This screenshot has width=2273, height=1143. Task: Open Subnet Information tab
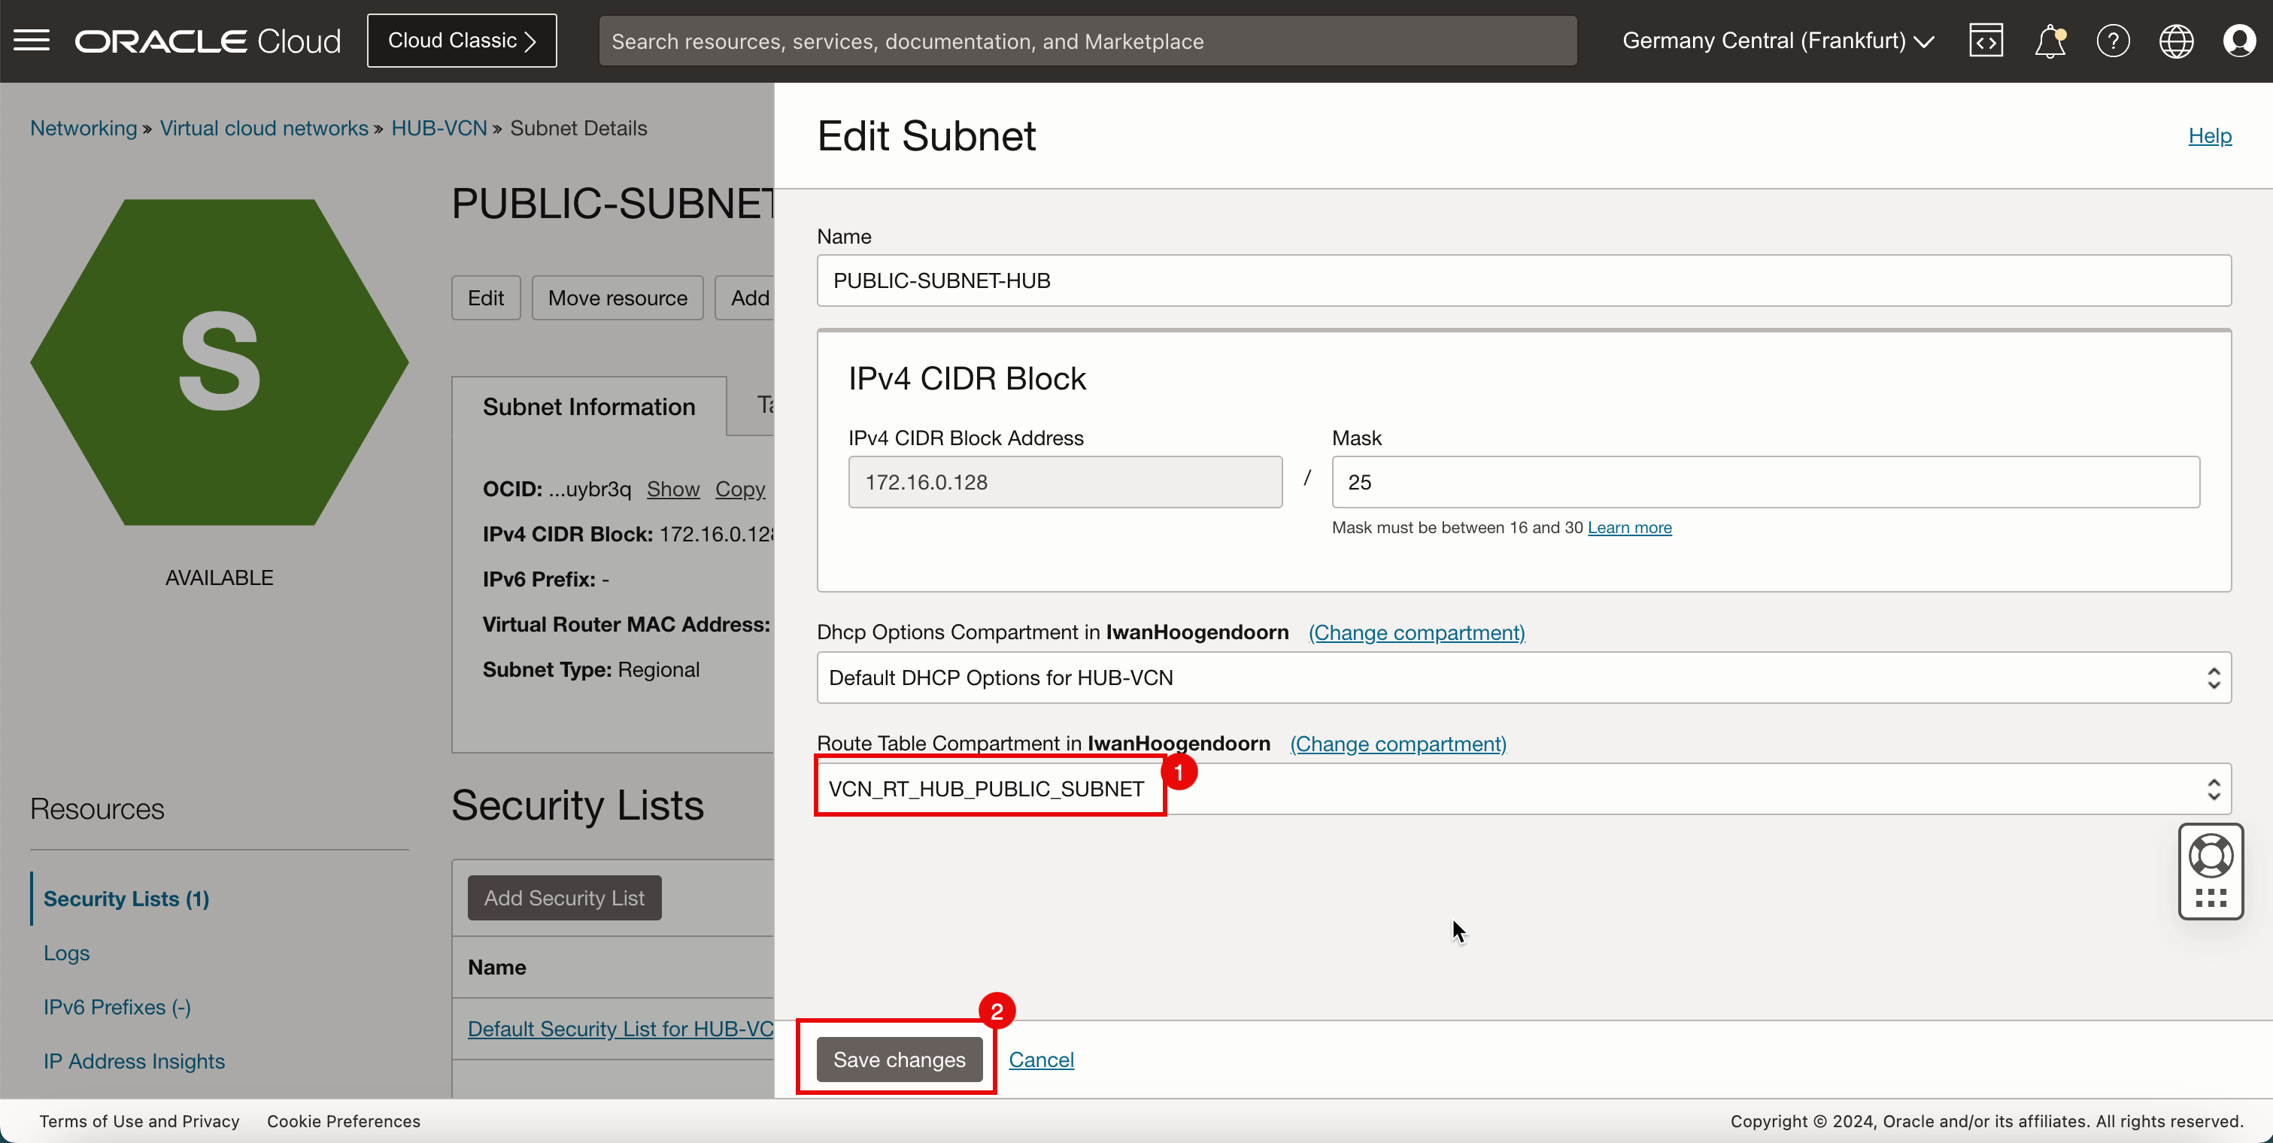point(589,407)
